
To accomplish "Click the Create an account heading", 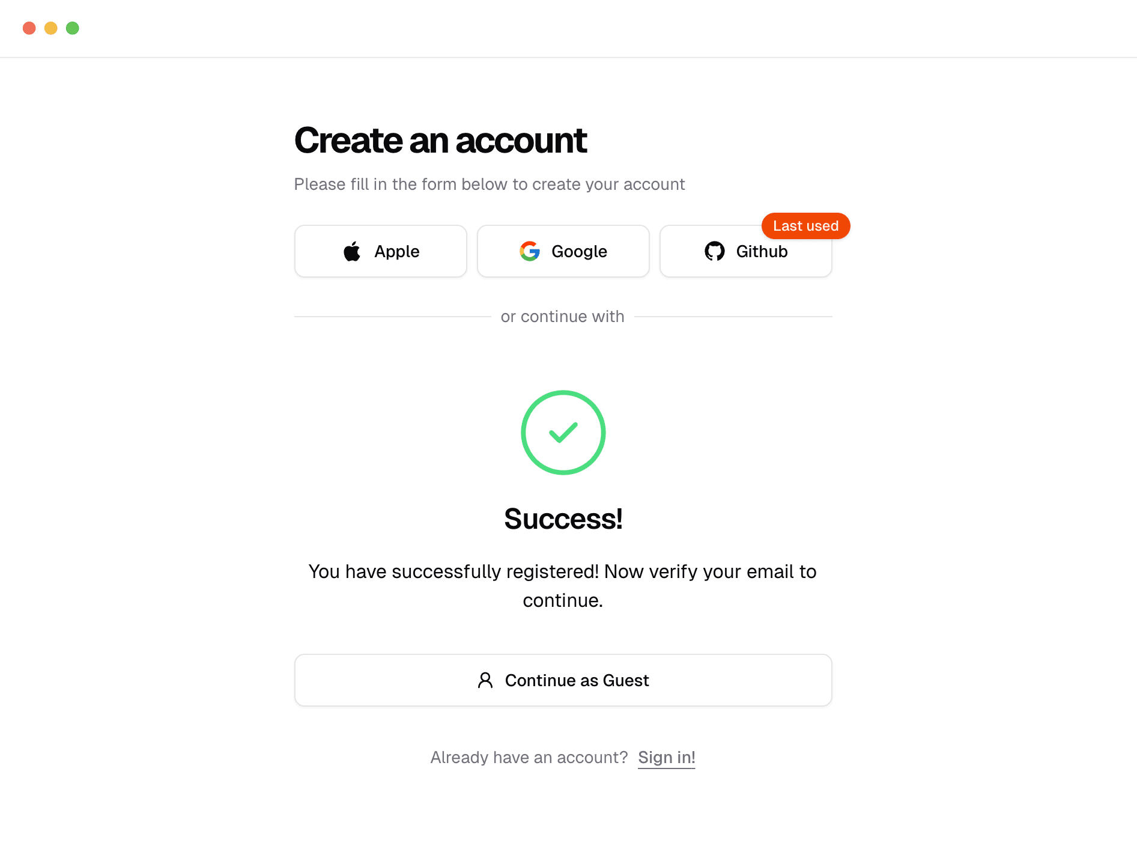I will [440, 141].
